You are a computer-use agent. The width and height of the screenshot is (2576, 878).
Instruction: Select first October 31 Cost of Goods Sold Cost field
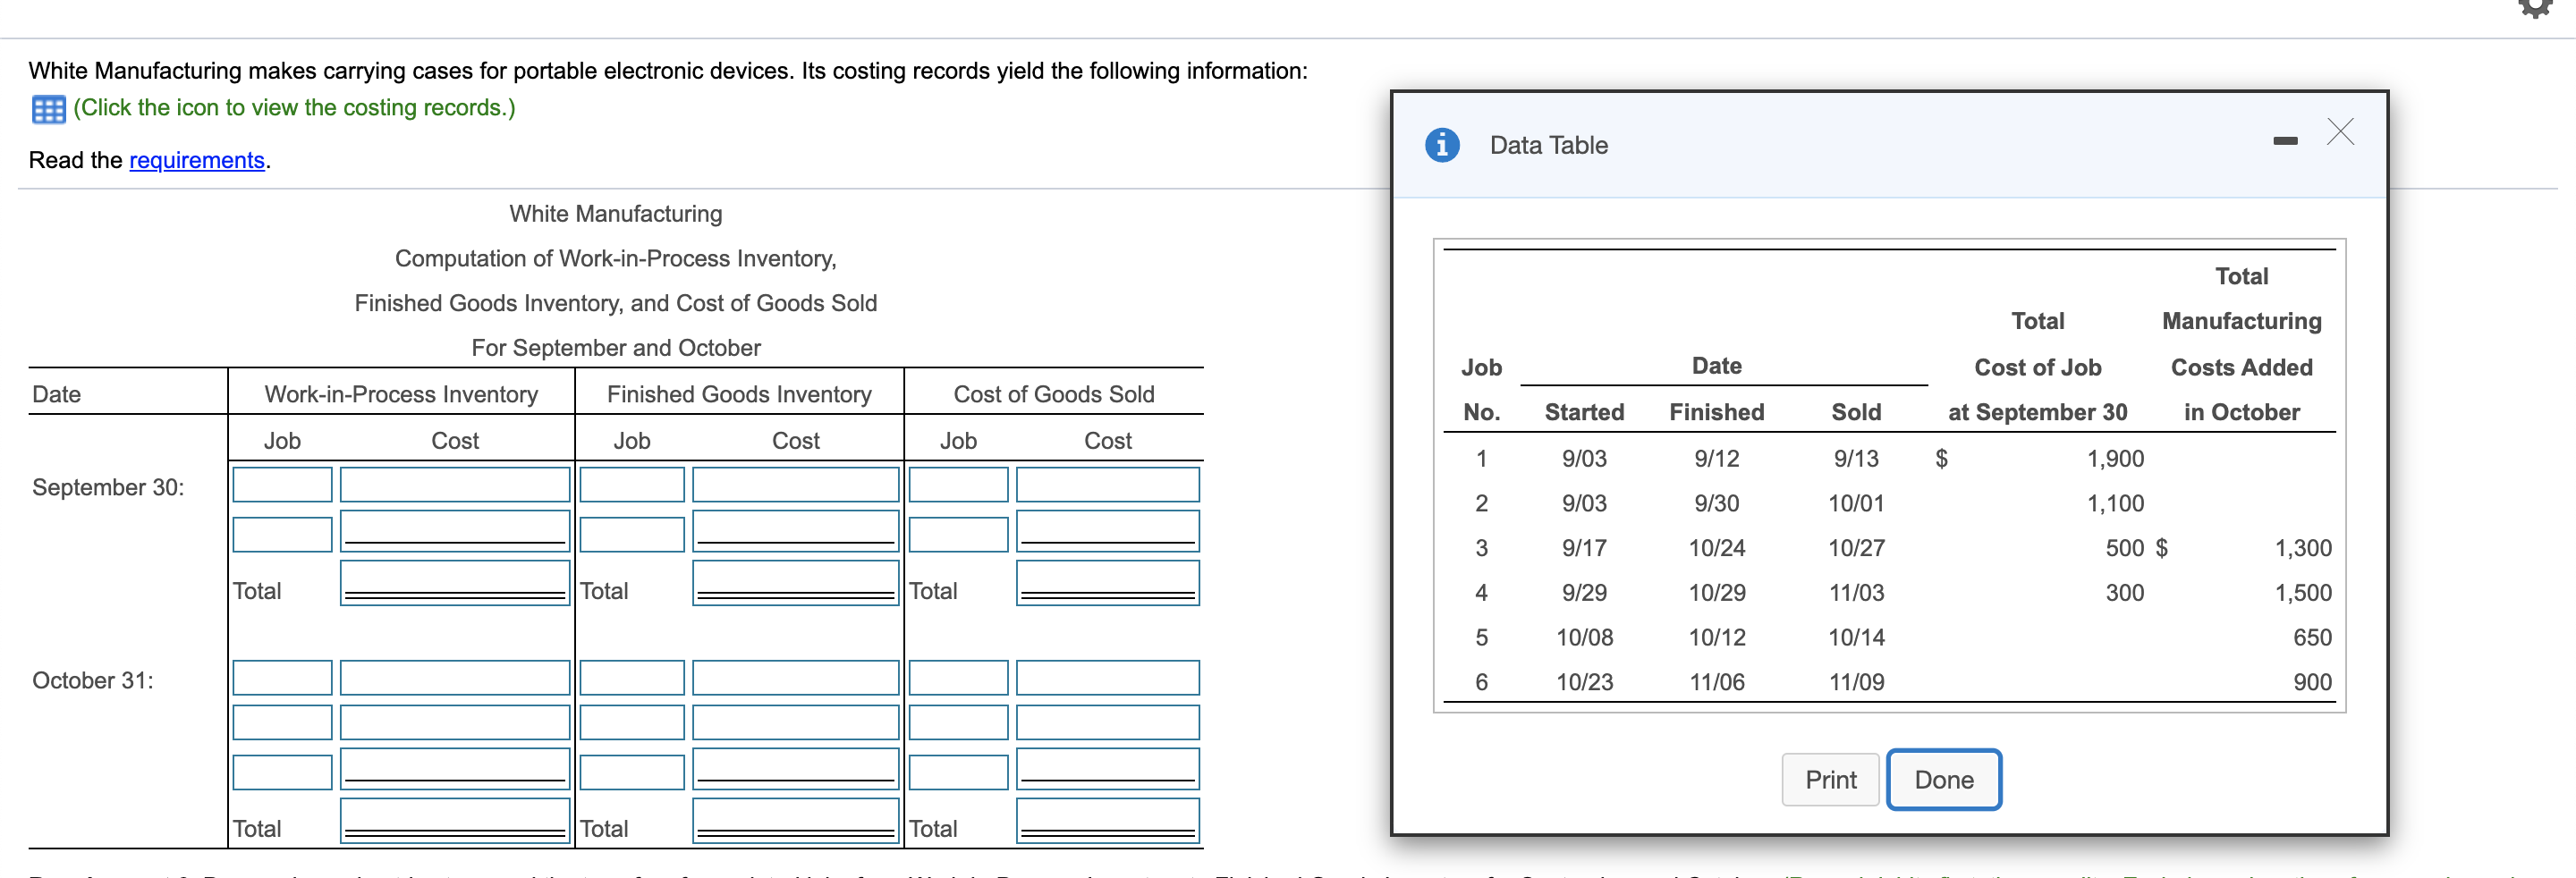pos(1108,677)
